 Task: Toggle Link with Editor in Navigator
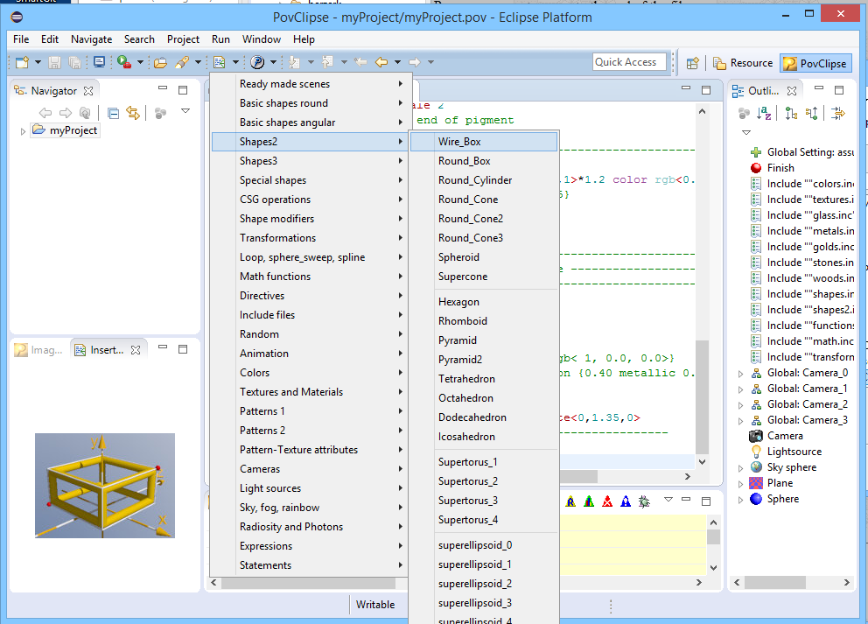[133, 113]
